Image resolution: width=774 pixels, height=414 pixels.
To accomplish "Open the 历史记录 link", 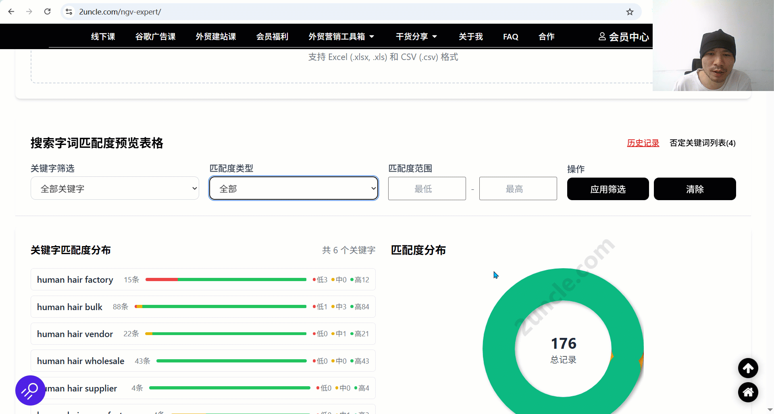I will click(643, 143).
